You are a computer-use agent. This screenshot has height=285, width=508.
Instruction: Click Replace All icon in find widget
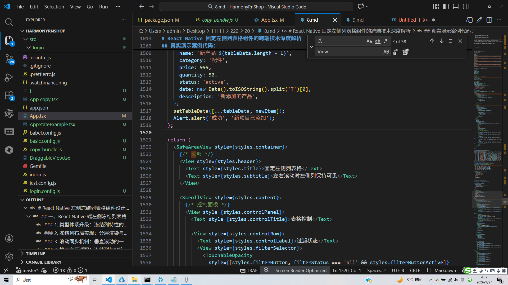tap(405, 52)
